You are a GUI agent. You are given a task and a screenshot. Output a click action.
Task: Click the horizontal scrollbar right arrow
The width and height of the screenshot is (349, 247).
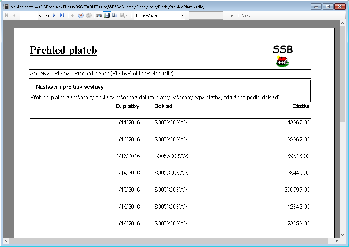pyautogui.click(x=337, y=241)
